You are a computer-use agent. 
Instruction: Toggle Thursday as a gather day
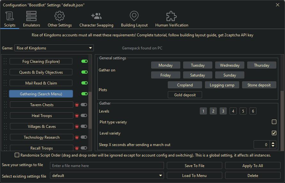pos(262,65)
